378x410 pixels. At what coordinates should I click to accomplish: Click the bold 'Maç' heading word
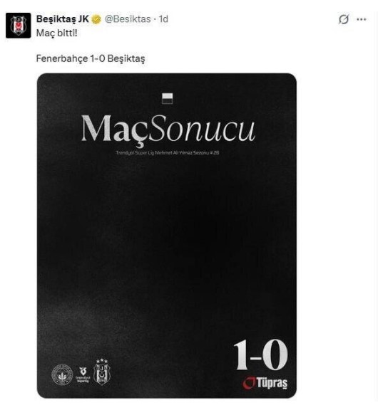click(116, 130)
